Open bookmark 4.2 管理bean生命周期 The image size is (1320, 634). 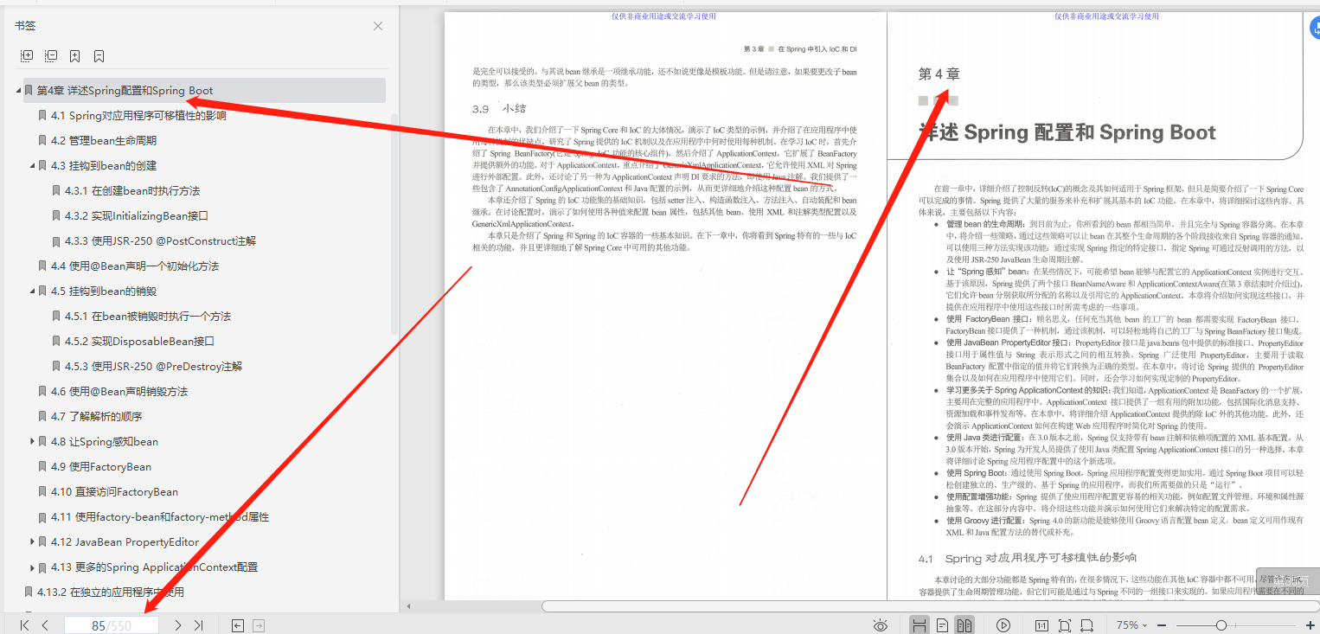(x=104, y=140)
